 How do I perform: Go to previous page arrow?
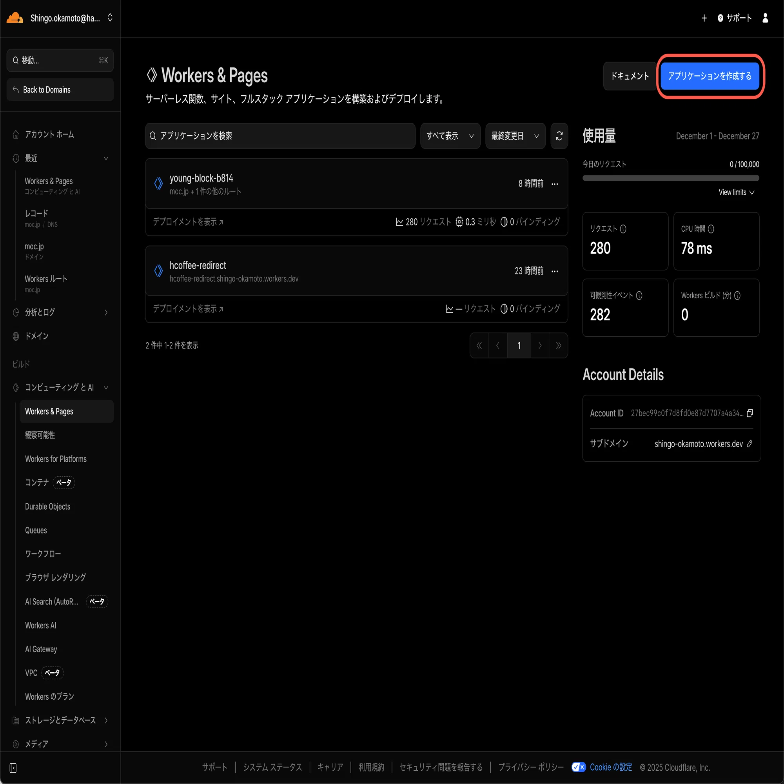pos(498,345)
